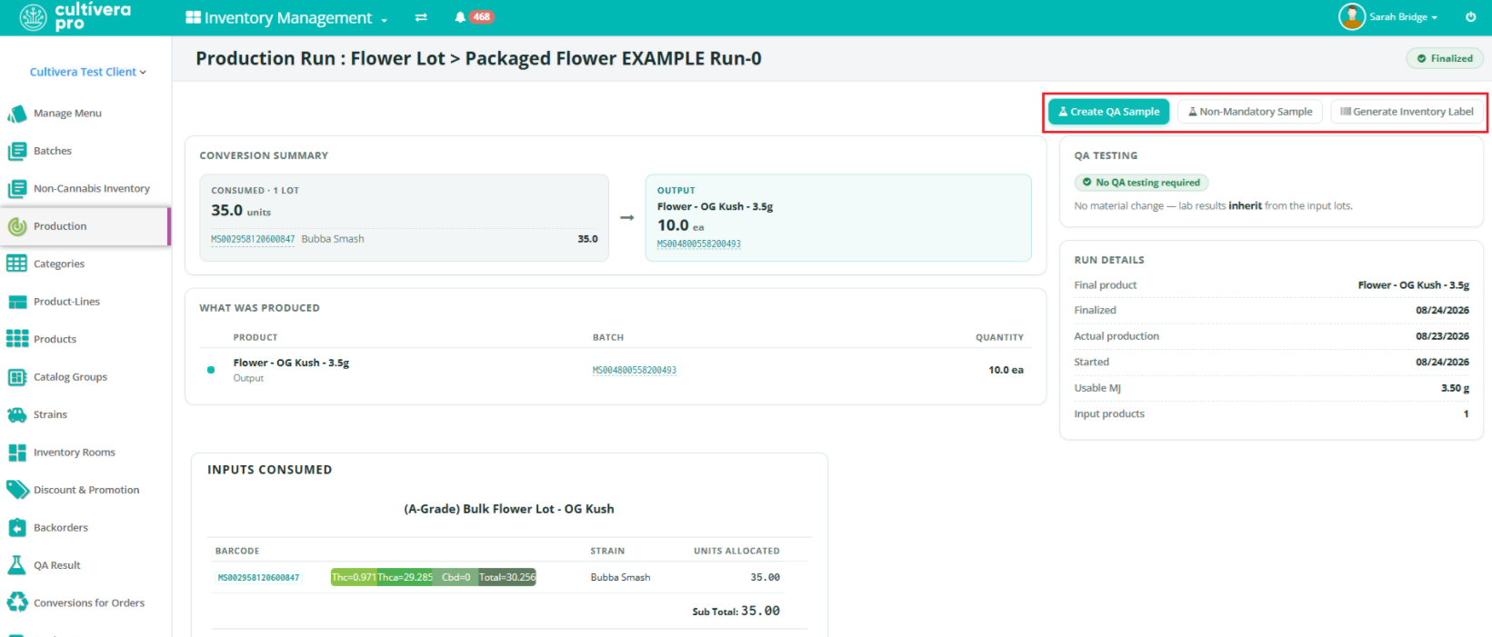Click Non-Mandatory Sample button
Image resolution: width=1492 pixels, height=637 pixels.
[1250, 112]
